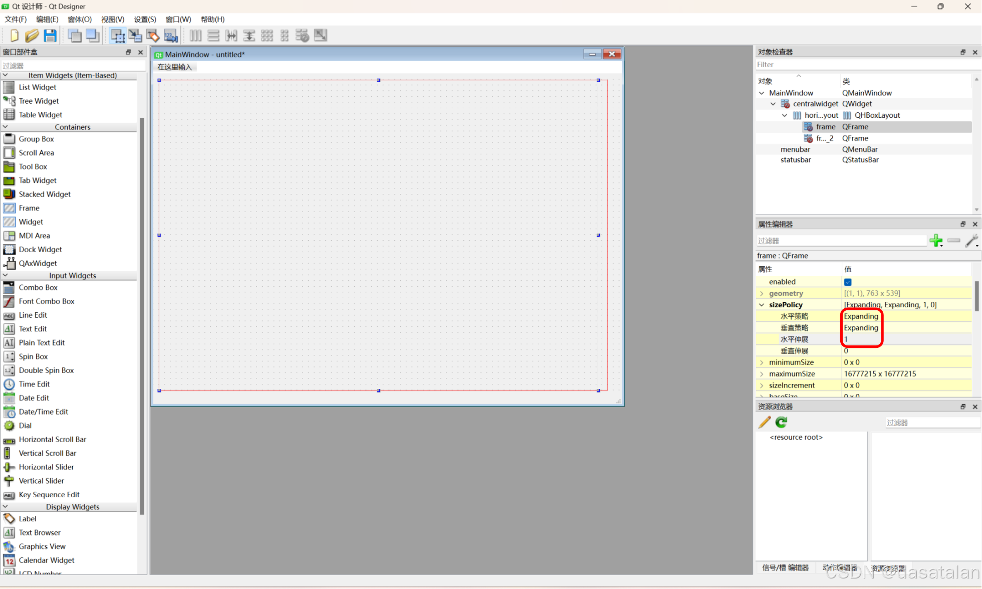Switch to 信号/槽 编辑器 tab
982x589 pixels.
(x=785, y=567)
